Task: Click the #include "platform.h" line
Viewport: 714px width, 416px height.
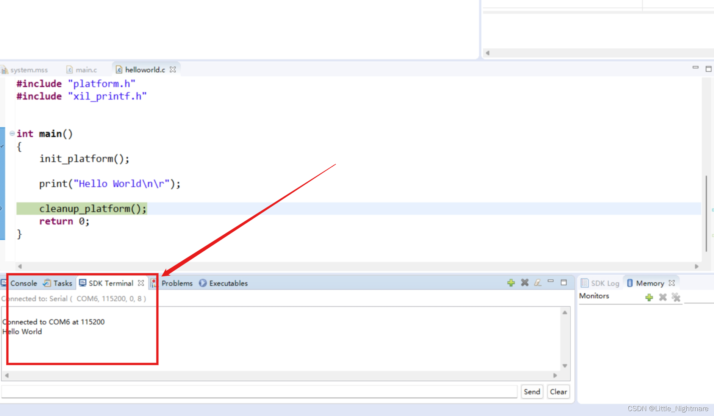Action: (x=76, y=84)
